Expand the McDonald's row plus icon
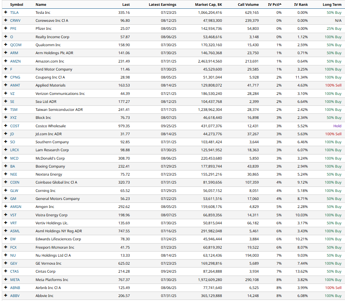Image resolution: width=345 pixels, height=301 pixels. [6, 158]
